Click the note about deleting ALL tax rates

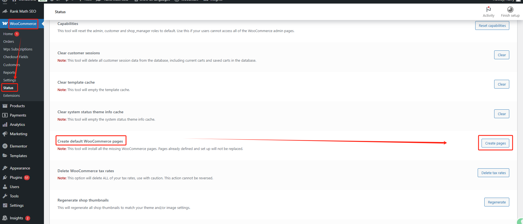[x=135, y=178]
